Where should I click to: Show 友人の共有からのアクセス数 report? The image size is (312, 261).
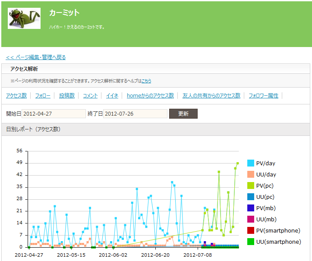pos(211,96)
